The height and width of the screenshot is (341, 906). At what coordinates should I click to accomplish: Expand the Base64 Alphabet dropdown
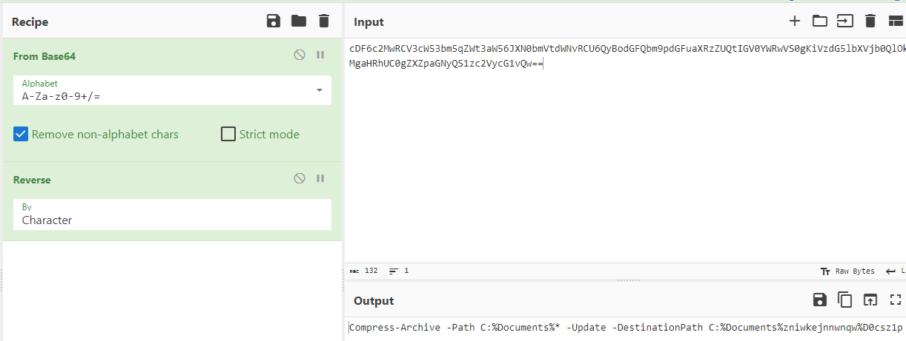320,90
